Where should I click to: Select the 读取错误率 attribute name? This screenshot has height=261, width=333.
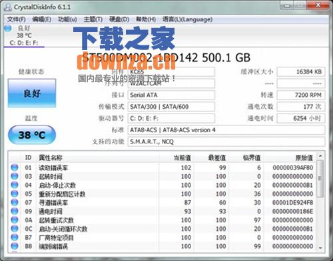[x=53, y=168]
